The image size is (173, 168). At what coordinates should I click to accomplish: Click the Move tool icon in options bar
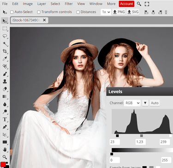point(5,12)
